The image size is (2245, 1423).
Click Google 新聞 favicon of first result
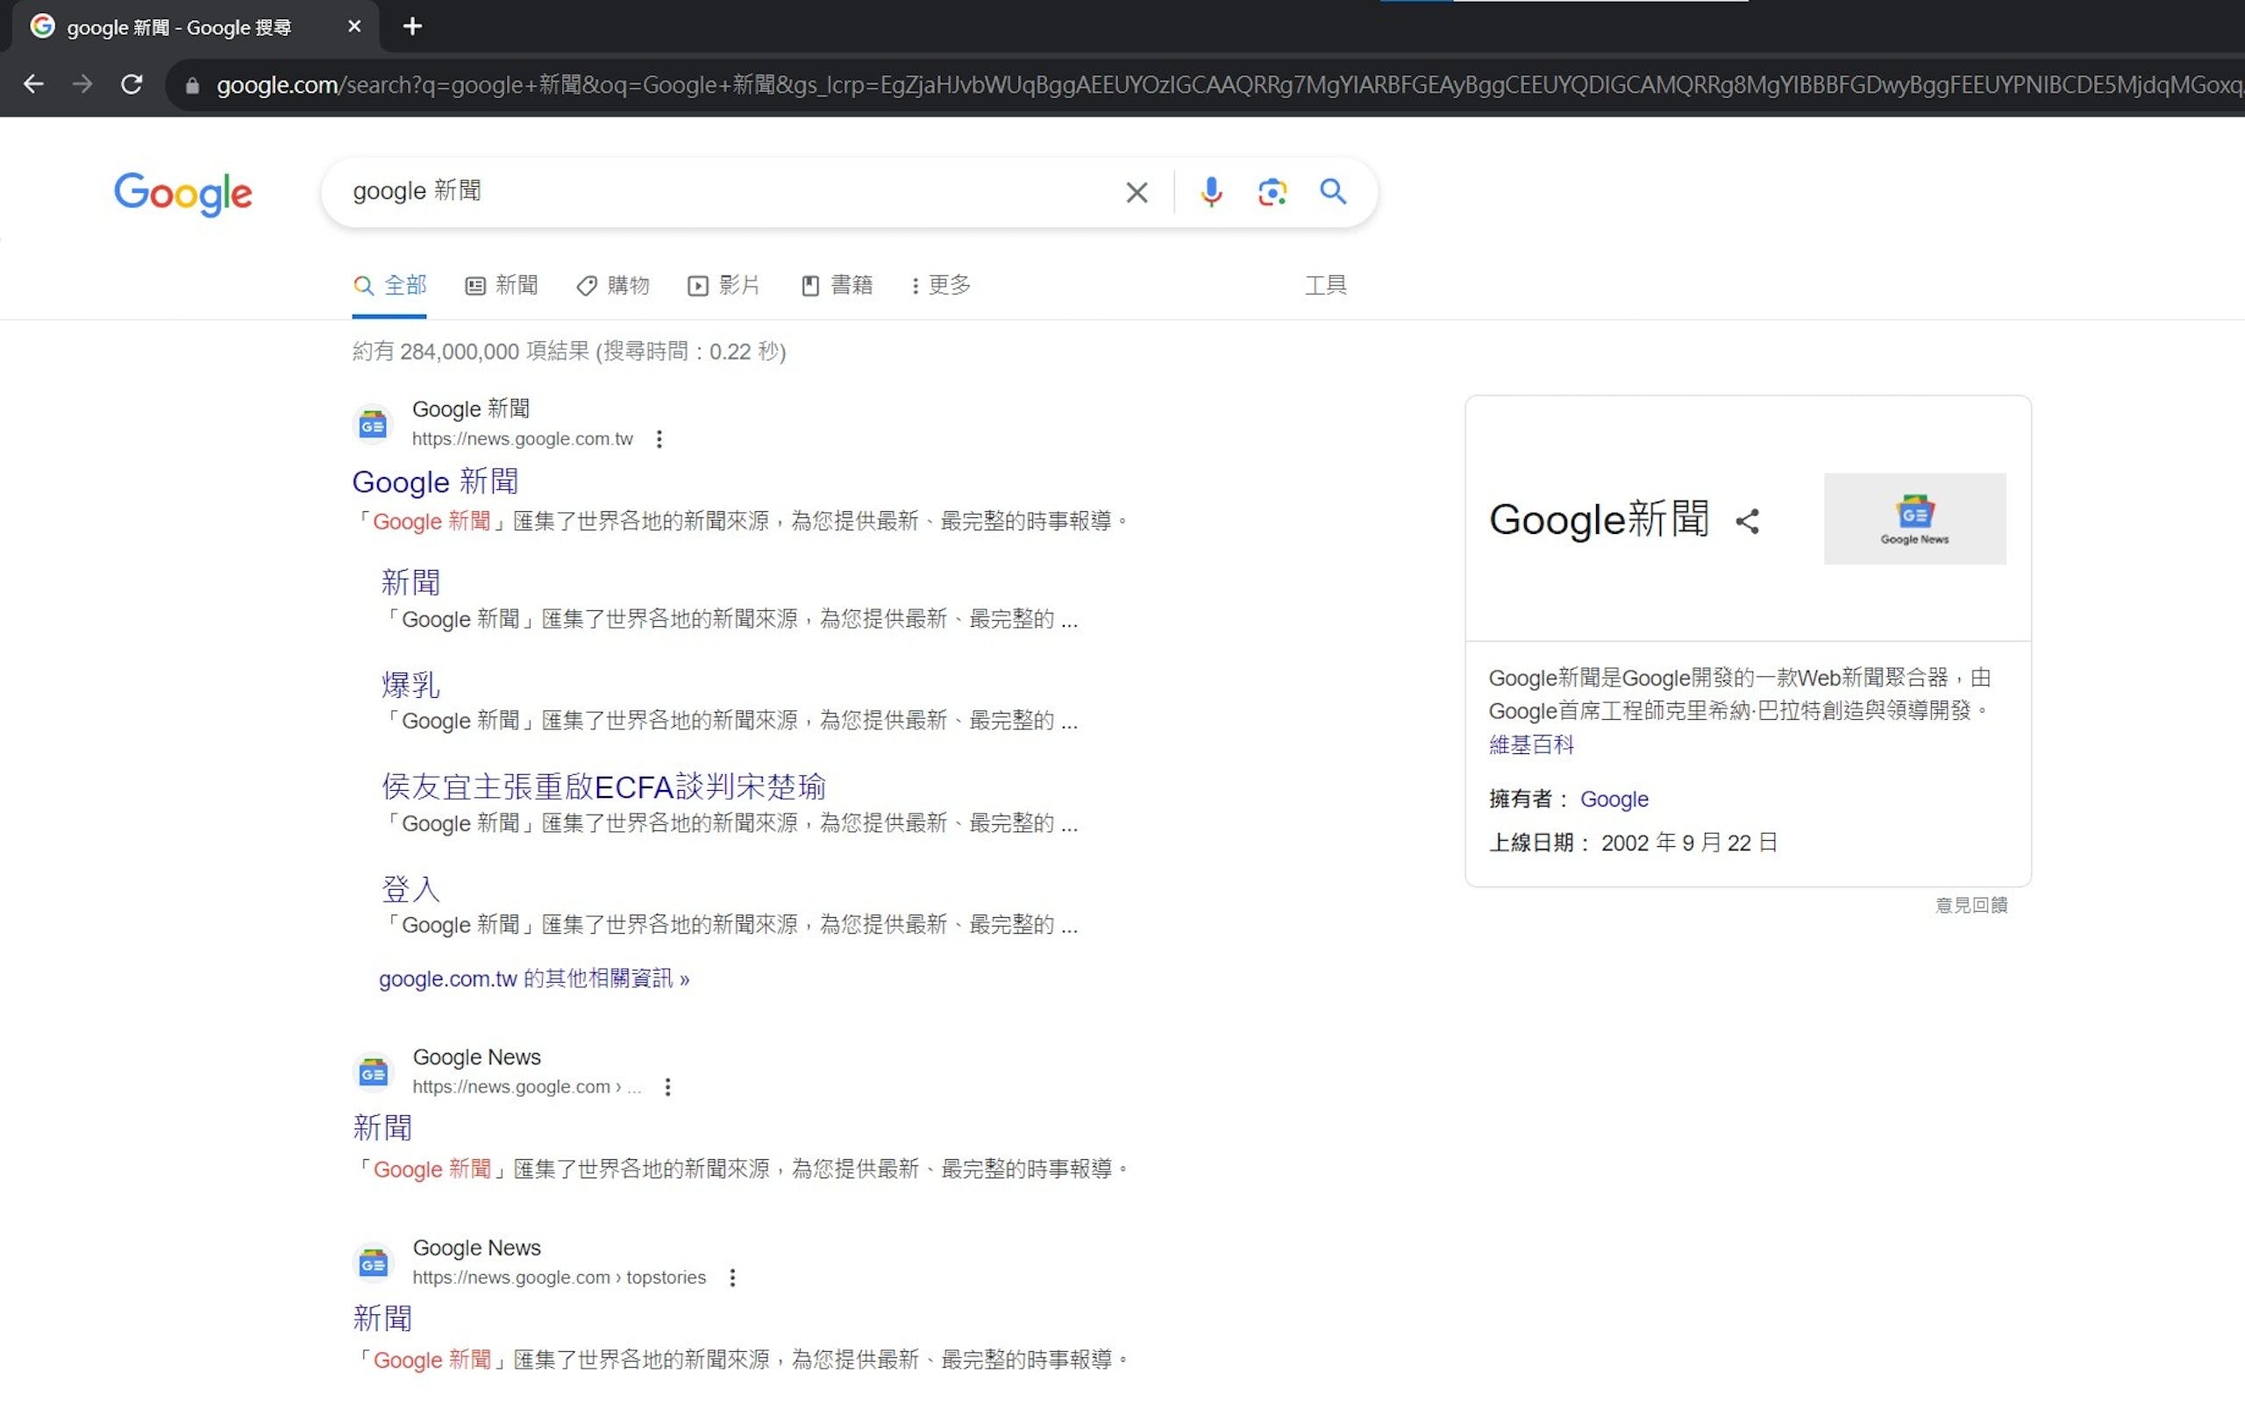pyautogui.click(x=373, y=425)
